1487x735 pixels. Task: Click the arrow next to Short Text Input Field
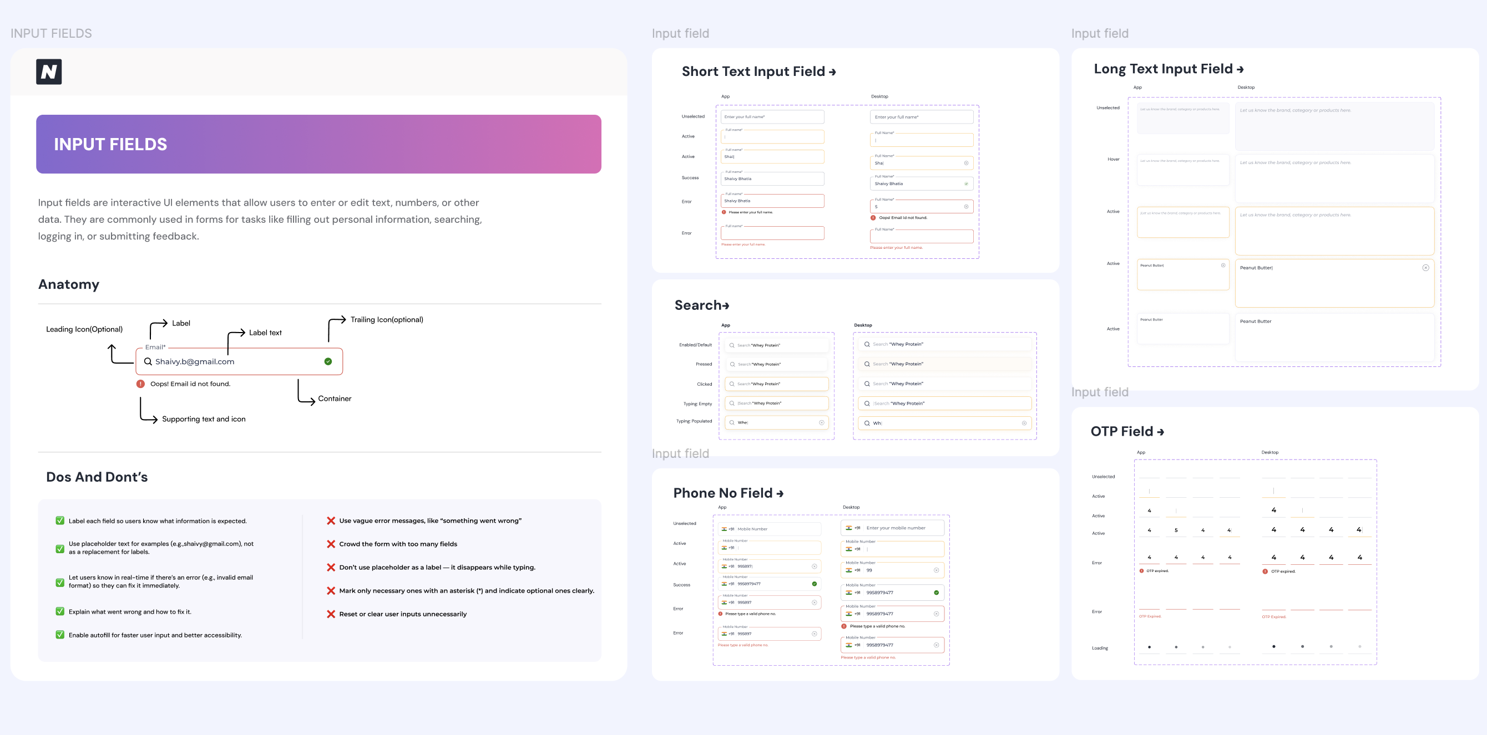pyautogui.click(x=832, y=72)
